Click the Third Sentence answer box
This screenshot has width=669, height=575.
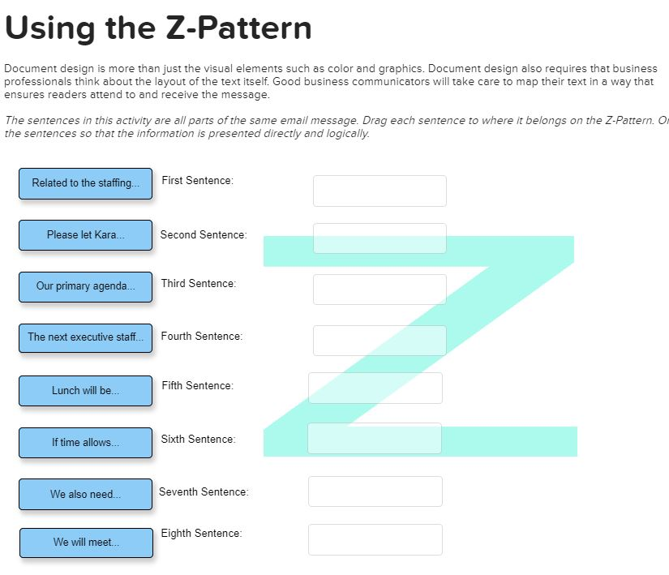[380, 290]
